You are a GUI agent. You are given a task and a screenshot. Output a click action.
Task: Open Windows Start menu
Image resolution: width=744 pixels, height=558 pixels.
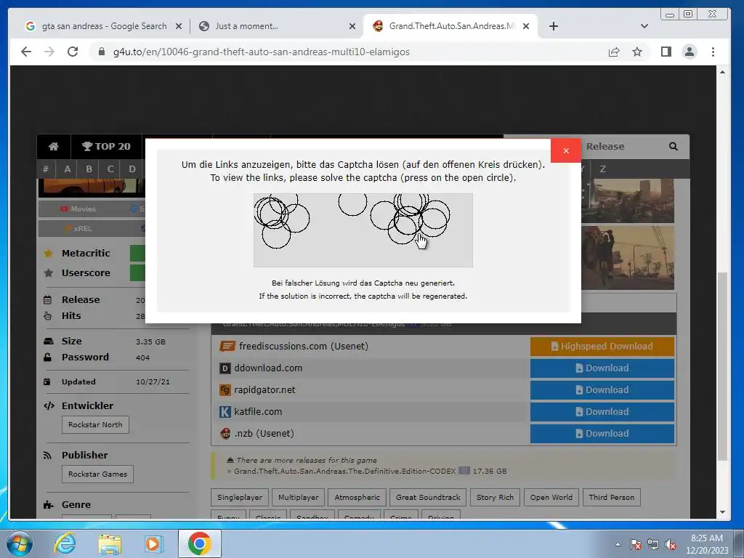click(19, 543)
